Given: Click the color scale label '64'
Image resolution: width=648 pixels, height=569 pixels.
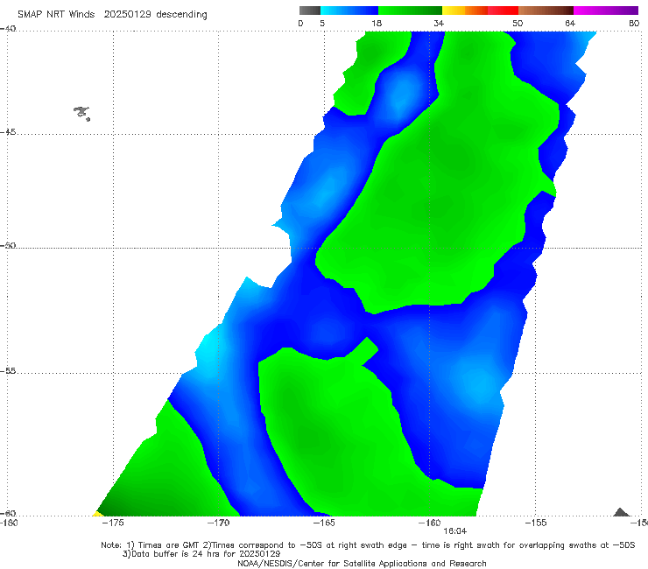Looking at the screenshot, I should [x=570, y=23].
